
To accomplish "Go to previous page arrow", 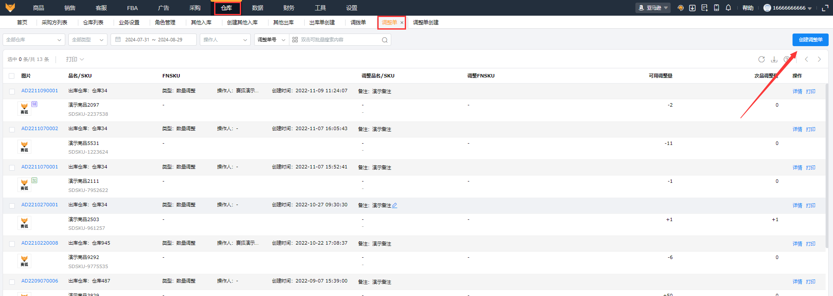I will click(x=806, y=59).
